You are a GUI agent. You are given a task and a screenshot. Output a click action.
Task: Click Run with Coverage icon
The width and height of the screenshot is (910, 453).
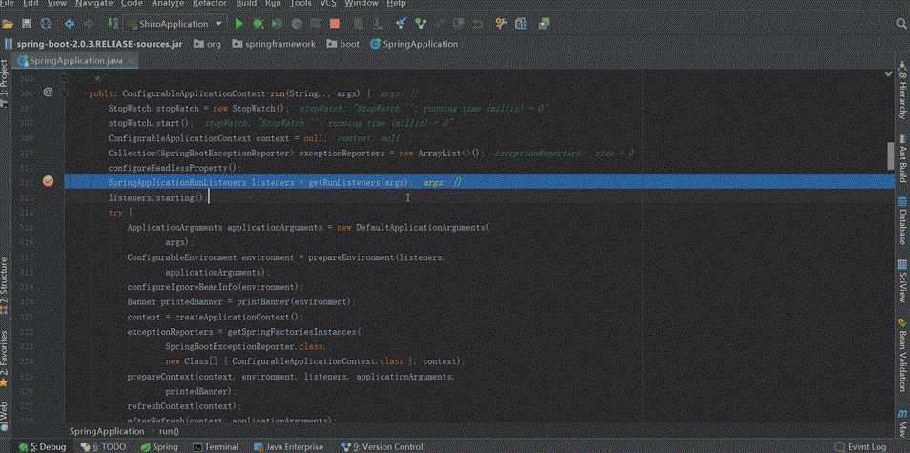(277, 24)
